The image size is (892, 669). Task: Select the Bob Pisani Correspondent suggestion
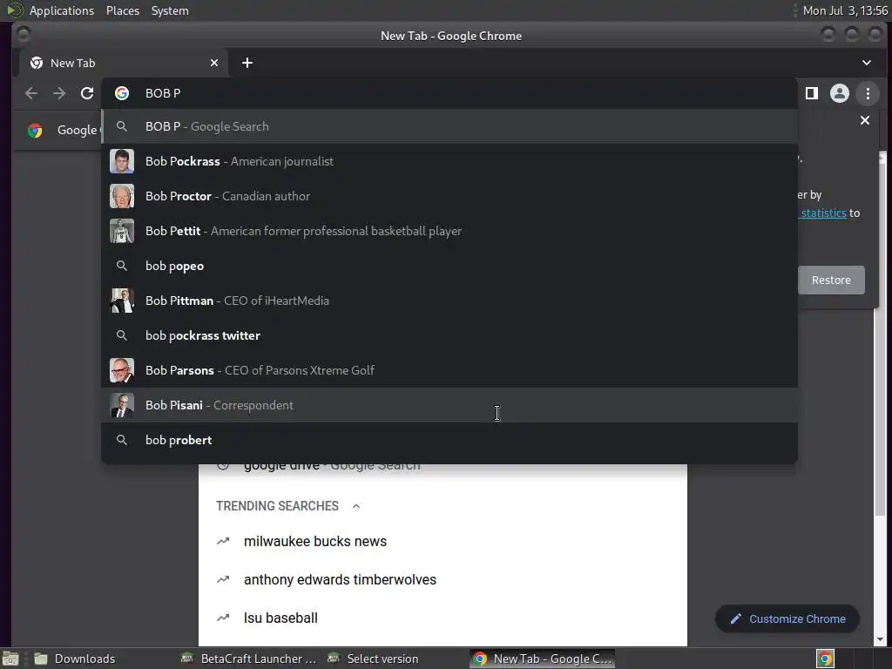(449, 405)
